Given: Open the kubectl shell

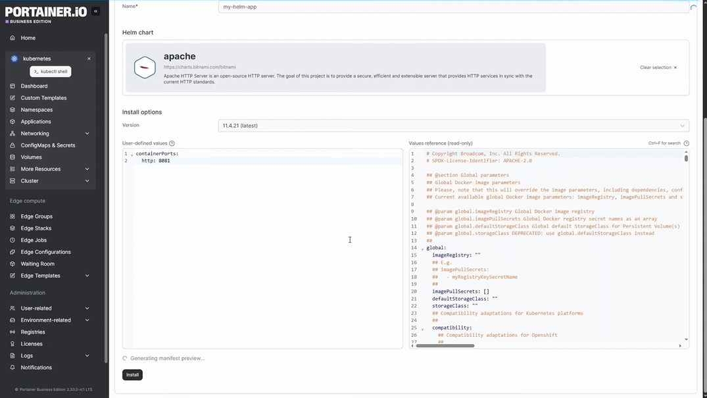Looking at the screenshot, I should [51, 72].
